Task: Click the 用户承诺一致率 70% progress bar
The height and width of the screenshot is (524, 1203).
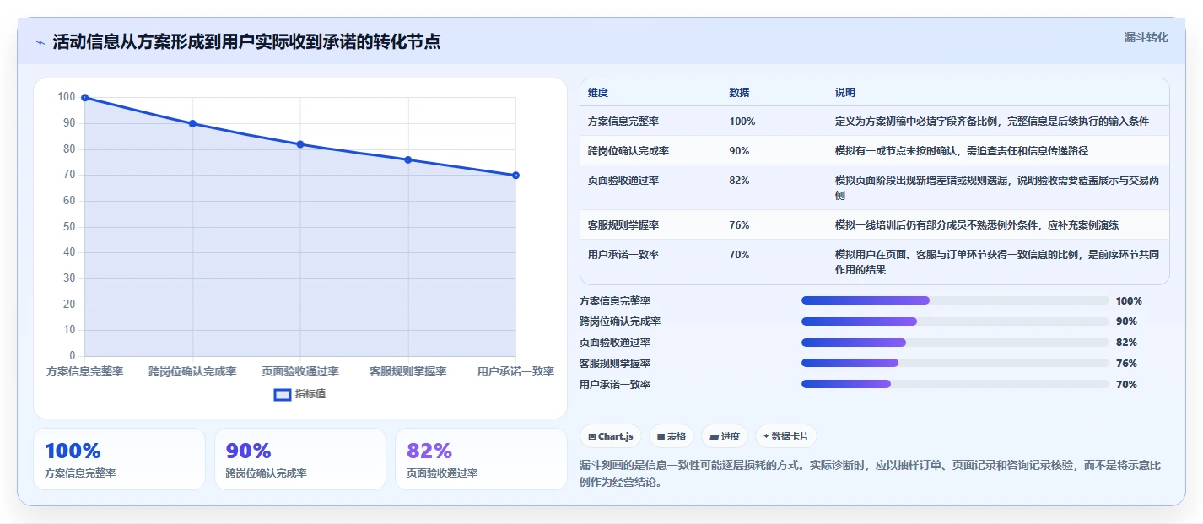Action: (955, 384)
